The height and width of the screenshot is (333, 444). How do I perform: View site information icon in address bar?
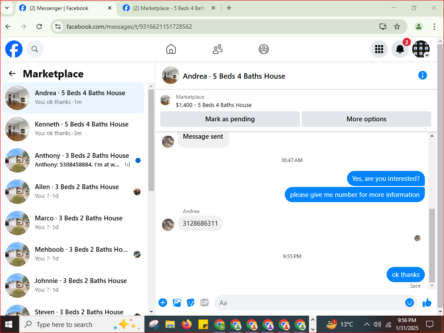tap(58, 27)
